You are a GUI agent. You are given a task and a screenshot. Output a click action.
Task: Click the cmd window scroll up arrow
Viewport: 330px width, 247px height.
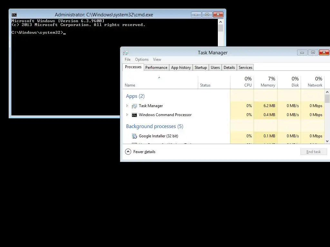tap(220, 22)
